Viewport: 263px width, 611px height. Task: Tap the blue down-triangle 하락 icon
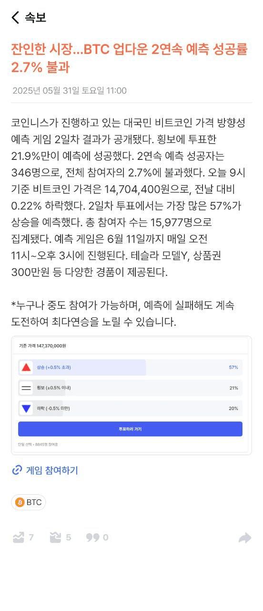26,408
